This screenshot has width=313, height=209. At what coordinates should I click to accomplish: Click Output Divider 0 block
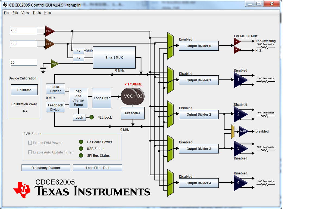[199, 46]
